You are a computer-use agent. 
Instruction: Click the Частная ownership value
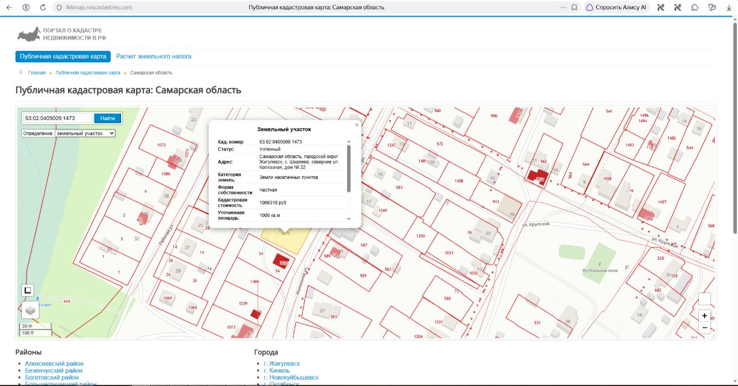268,190
